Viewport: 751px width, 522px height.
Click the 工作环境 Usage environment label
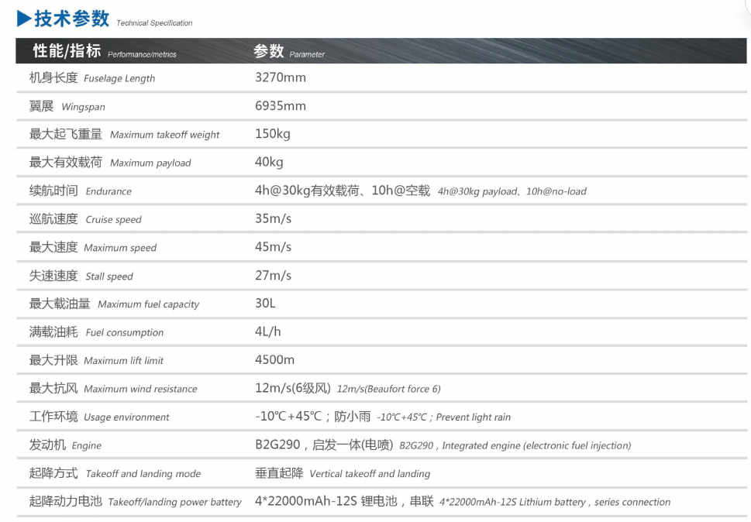click(x=98, y=417)
